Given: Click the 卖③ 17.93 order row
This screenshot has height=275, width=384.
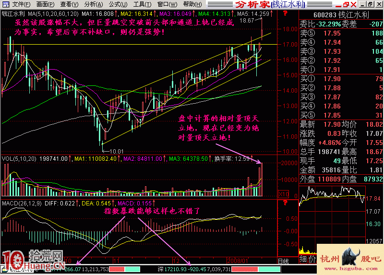Looking at the screenshot, I should 341,51.
